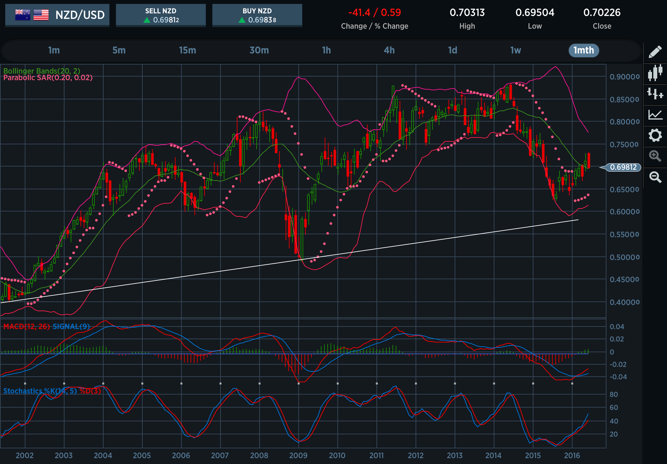Viewport: 667px width, 464px height.
Task: Select the 1w timeframe
Action: coord(516,50)
